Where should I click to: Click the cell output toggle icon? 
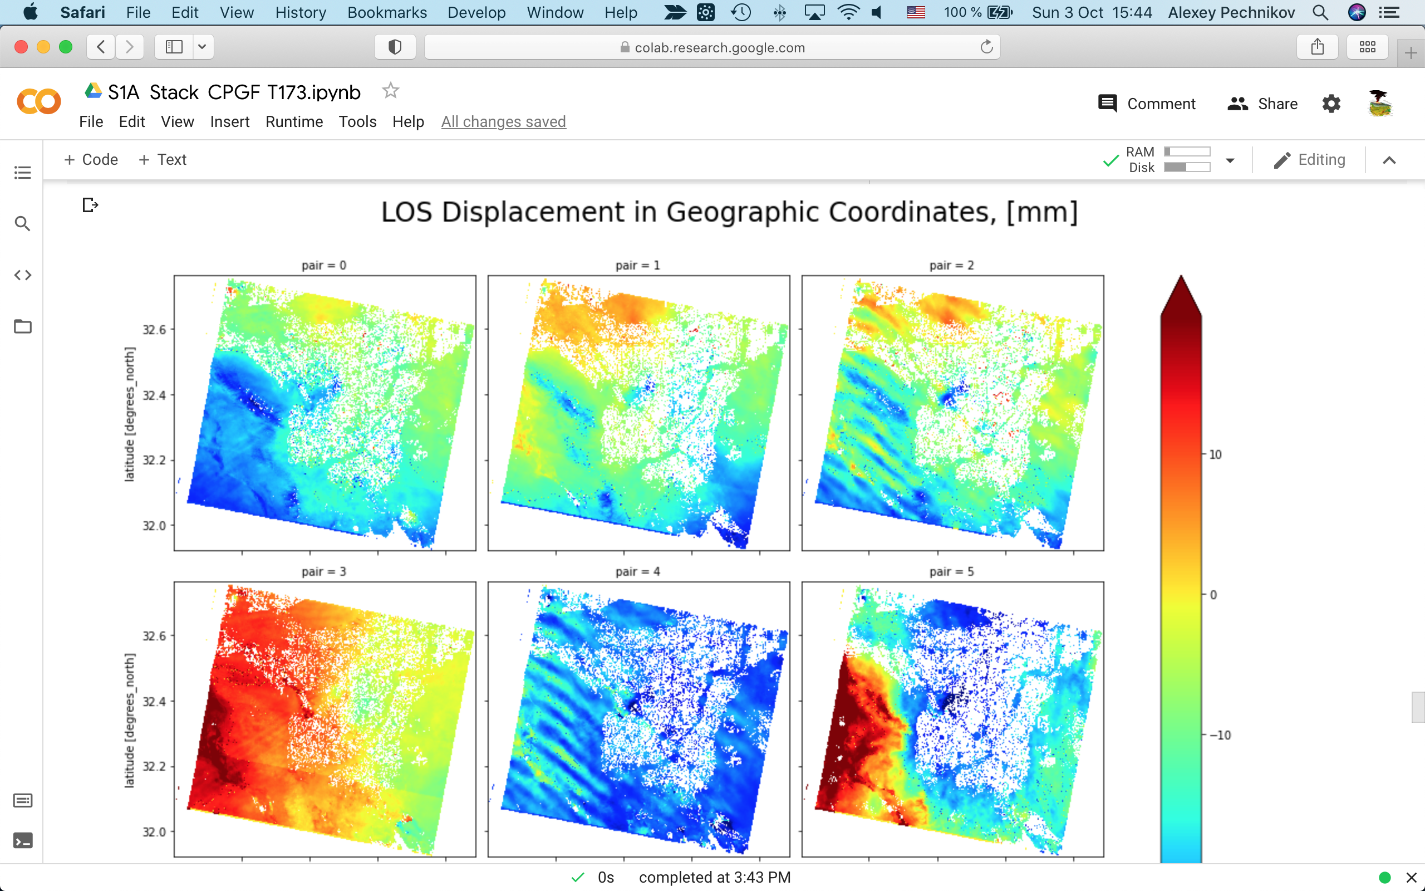click(x=90, y=205)
